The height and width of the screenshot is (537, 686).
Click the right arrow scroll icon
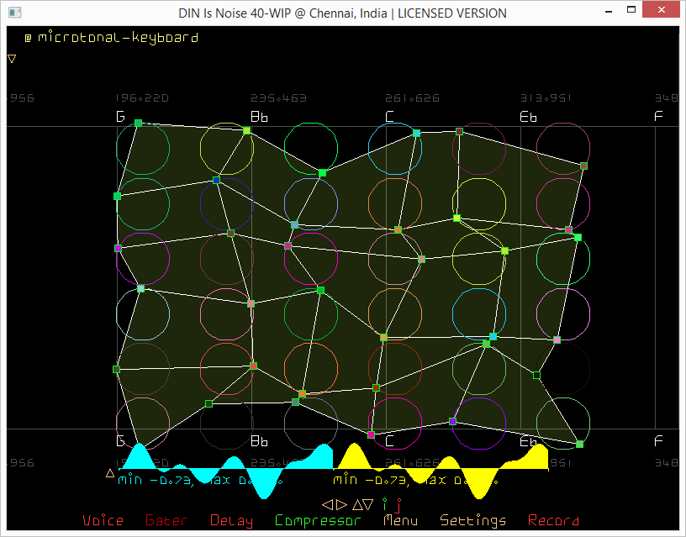[x=340, y=505]
